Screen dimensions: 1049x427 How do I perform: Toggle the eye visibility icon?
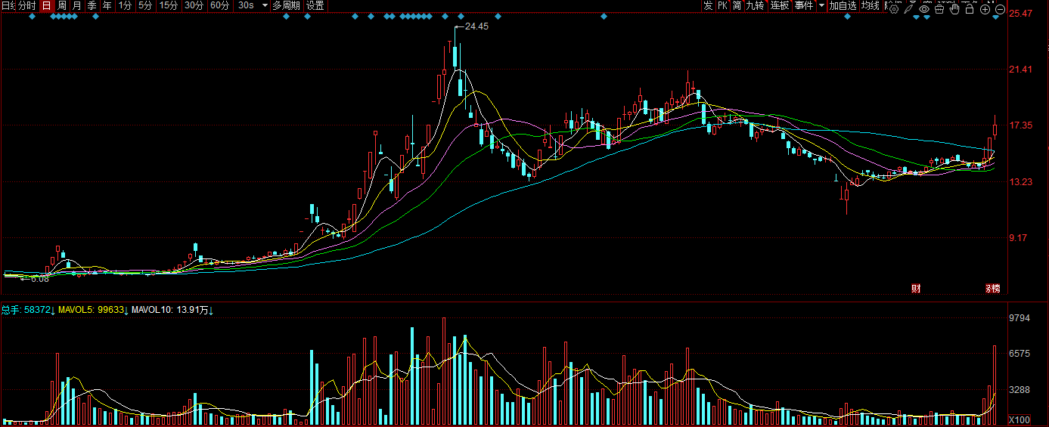tap(924, 10)
